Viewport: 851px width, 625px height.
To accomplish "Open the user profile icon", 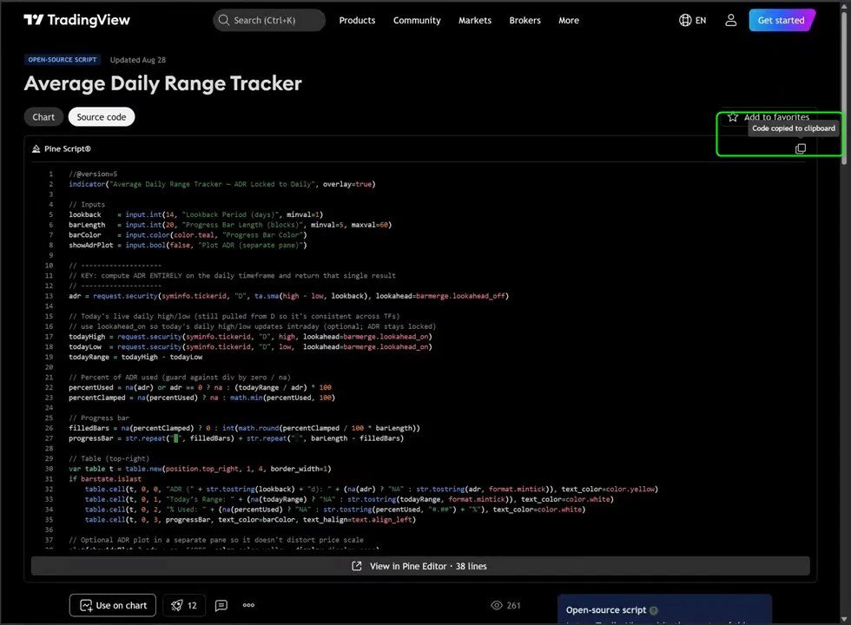I will tap(730, 20).
